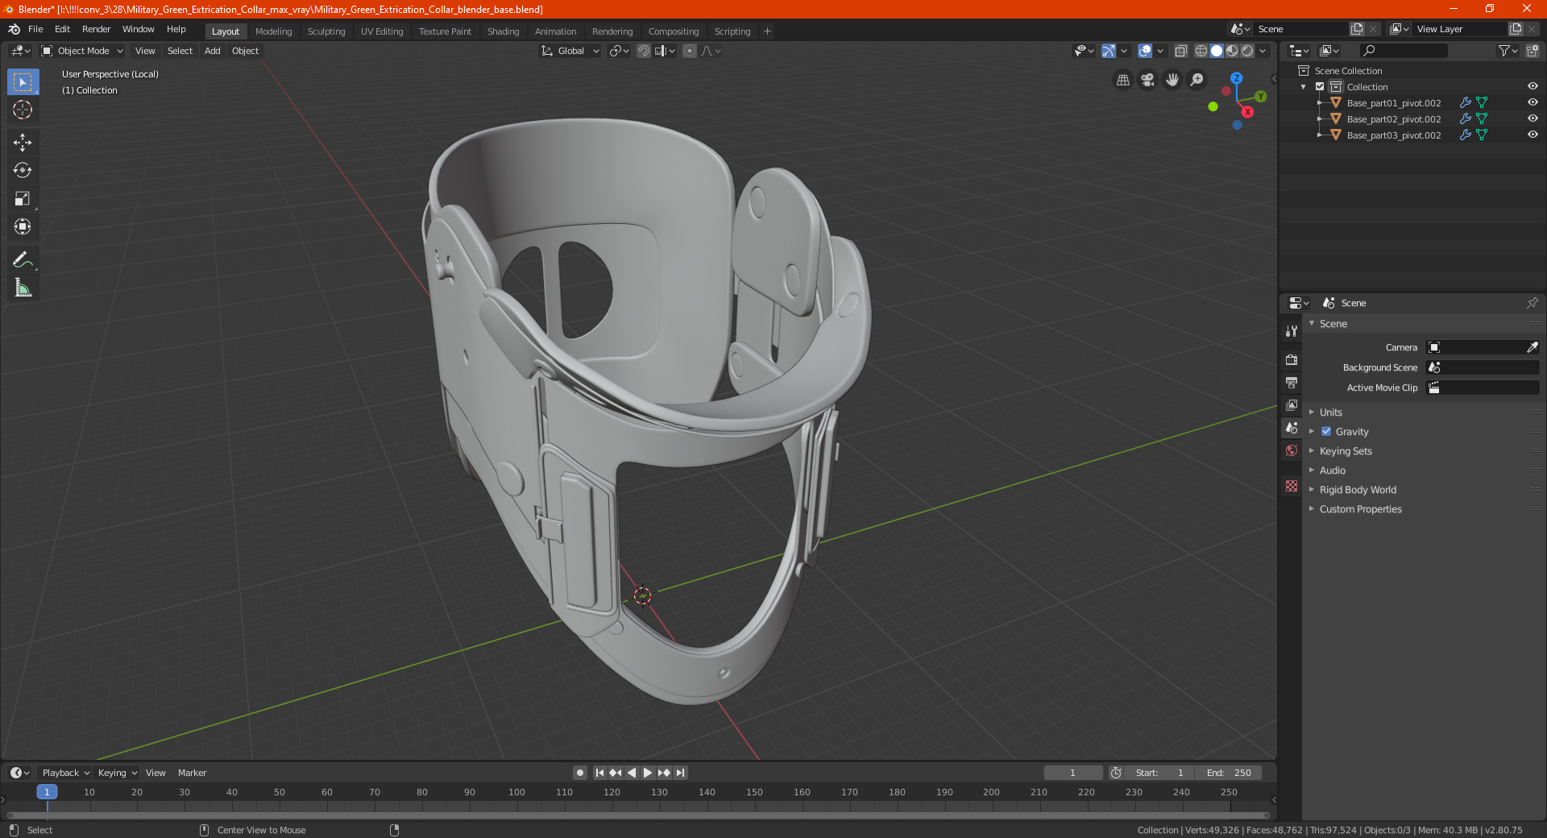Jump to timeline end frame
The width and height of the screenshot is (1547, 838).
pyautogui.click(x=681, y=773)
